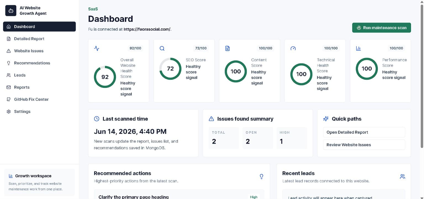Navigate to Leads

click(39, 75)
